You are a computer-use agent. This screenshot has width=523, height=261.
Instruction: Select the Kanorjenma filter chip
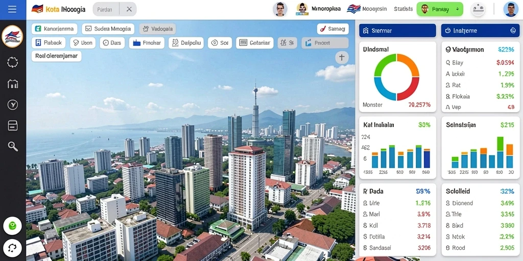point(54,29)
